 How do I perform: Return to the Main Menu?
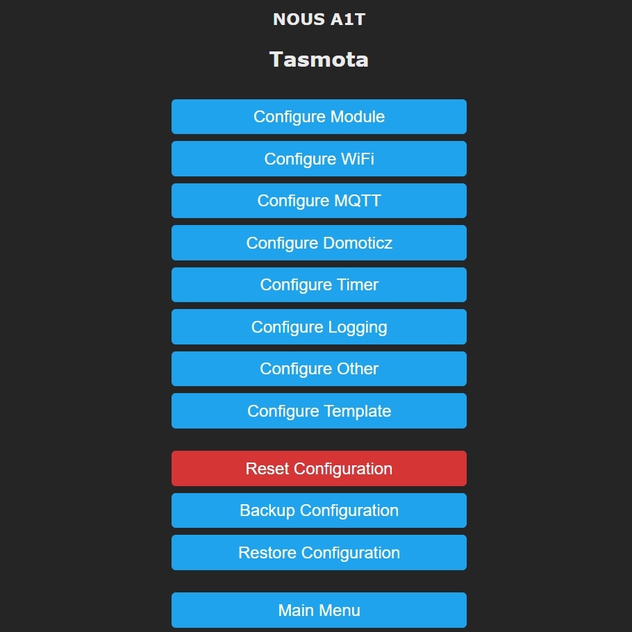[x=319, y=610]
